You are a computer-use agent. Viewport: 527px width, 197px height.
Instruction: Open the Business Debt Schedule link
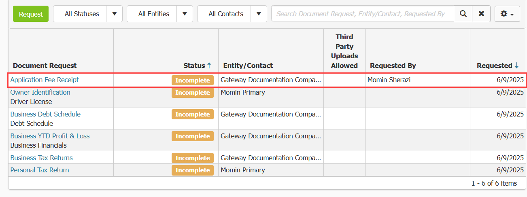click(45, 114)
